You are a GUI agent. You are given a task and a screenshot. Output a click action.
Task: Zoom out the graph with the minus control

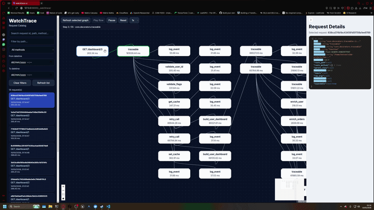[x=63, y=190]
